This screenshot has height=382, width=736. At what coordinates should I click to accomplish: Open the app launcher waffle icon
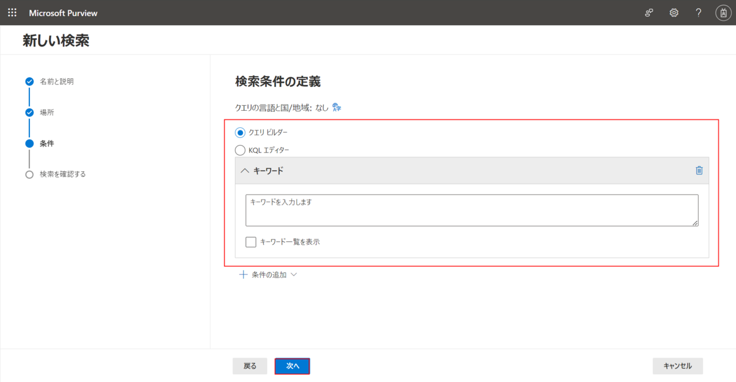12,12
